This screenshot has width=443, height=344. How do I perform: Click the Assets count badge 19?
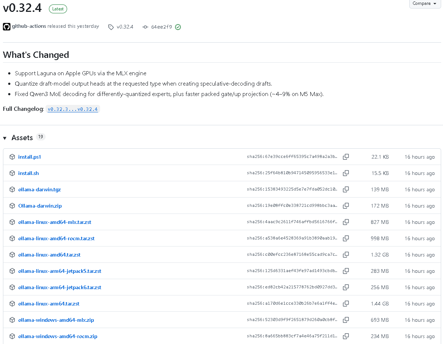tap(41, 137)
